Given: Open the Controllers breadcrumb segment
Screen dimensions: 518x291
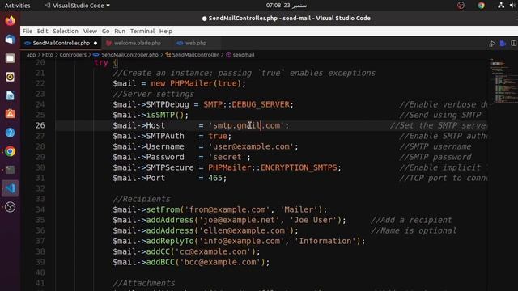Looking at the screenshot, I should click(73, 55).
